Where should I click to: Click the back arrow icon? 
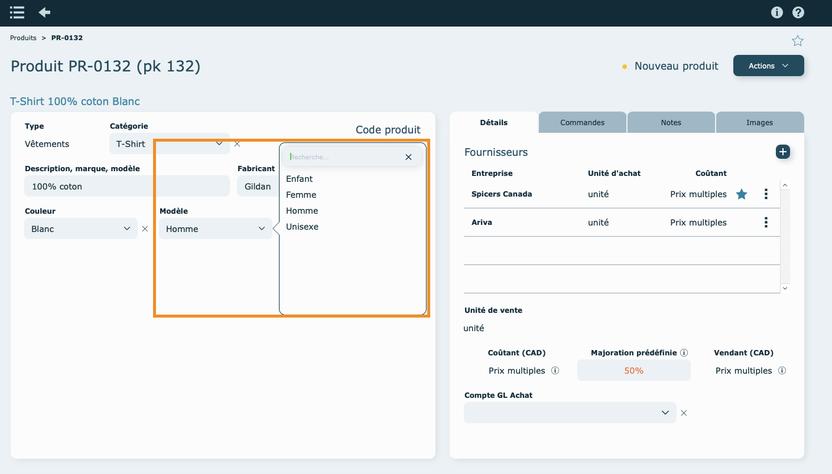(44, 12)
